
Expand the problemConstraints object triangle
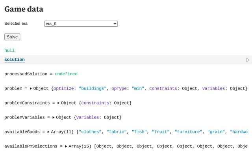(x=59, y=103)
